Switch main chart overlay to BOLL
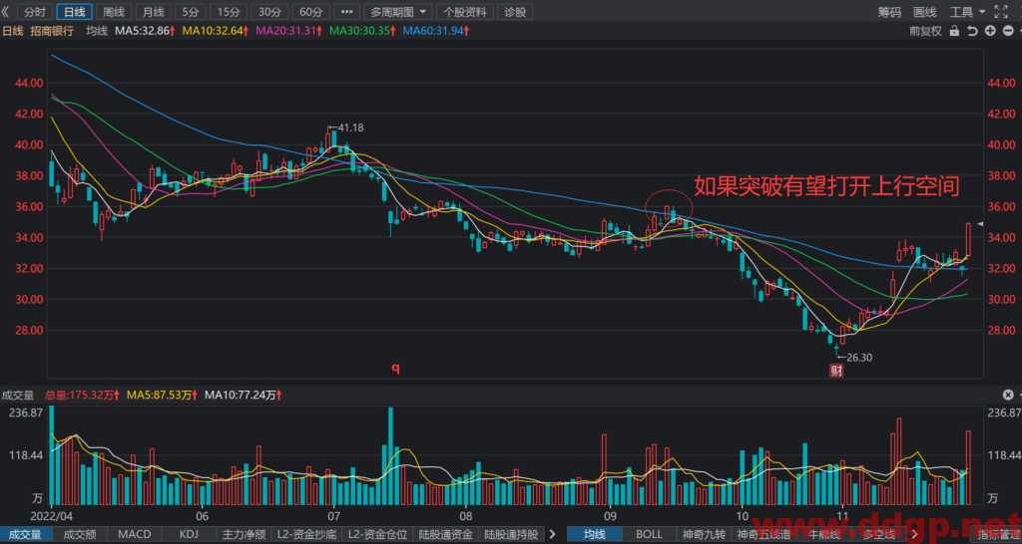The height and width of the screenshot is (544, 1022). [x=649, y=534]
